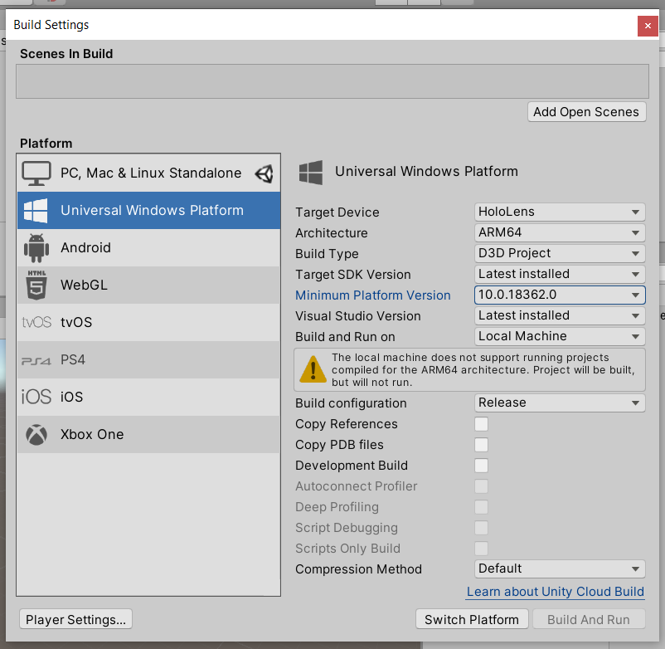The width and height of the screenshot is (665, 649).
Task: Click the Minimum Platform Version label
Action: click(373, 295)
